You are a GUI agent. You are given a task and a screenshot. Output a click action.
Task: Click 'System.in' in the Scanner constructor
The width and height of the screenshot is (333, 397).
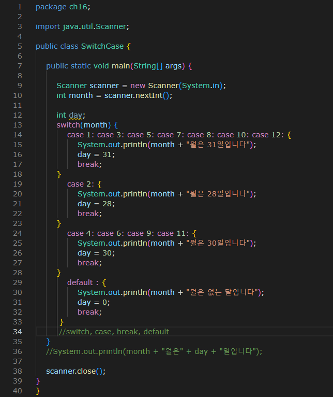pyautogui.click(x=201, y=86)
